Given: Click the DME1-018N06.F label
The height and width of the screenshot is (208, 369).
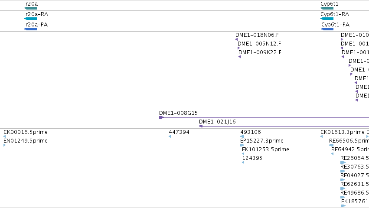Looking at the screenshot, I should click(x=257, y=35).
